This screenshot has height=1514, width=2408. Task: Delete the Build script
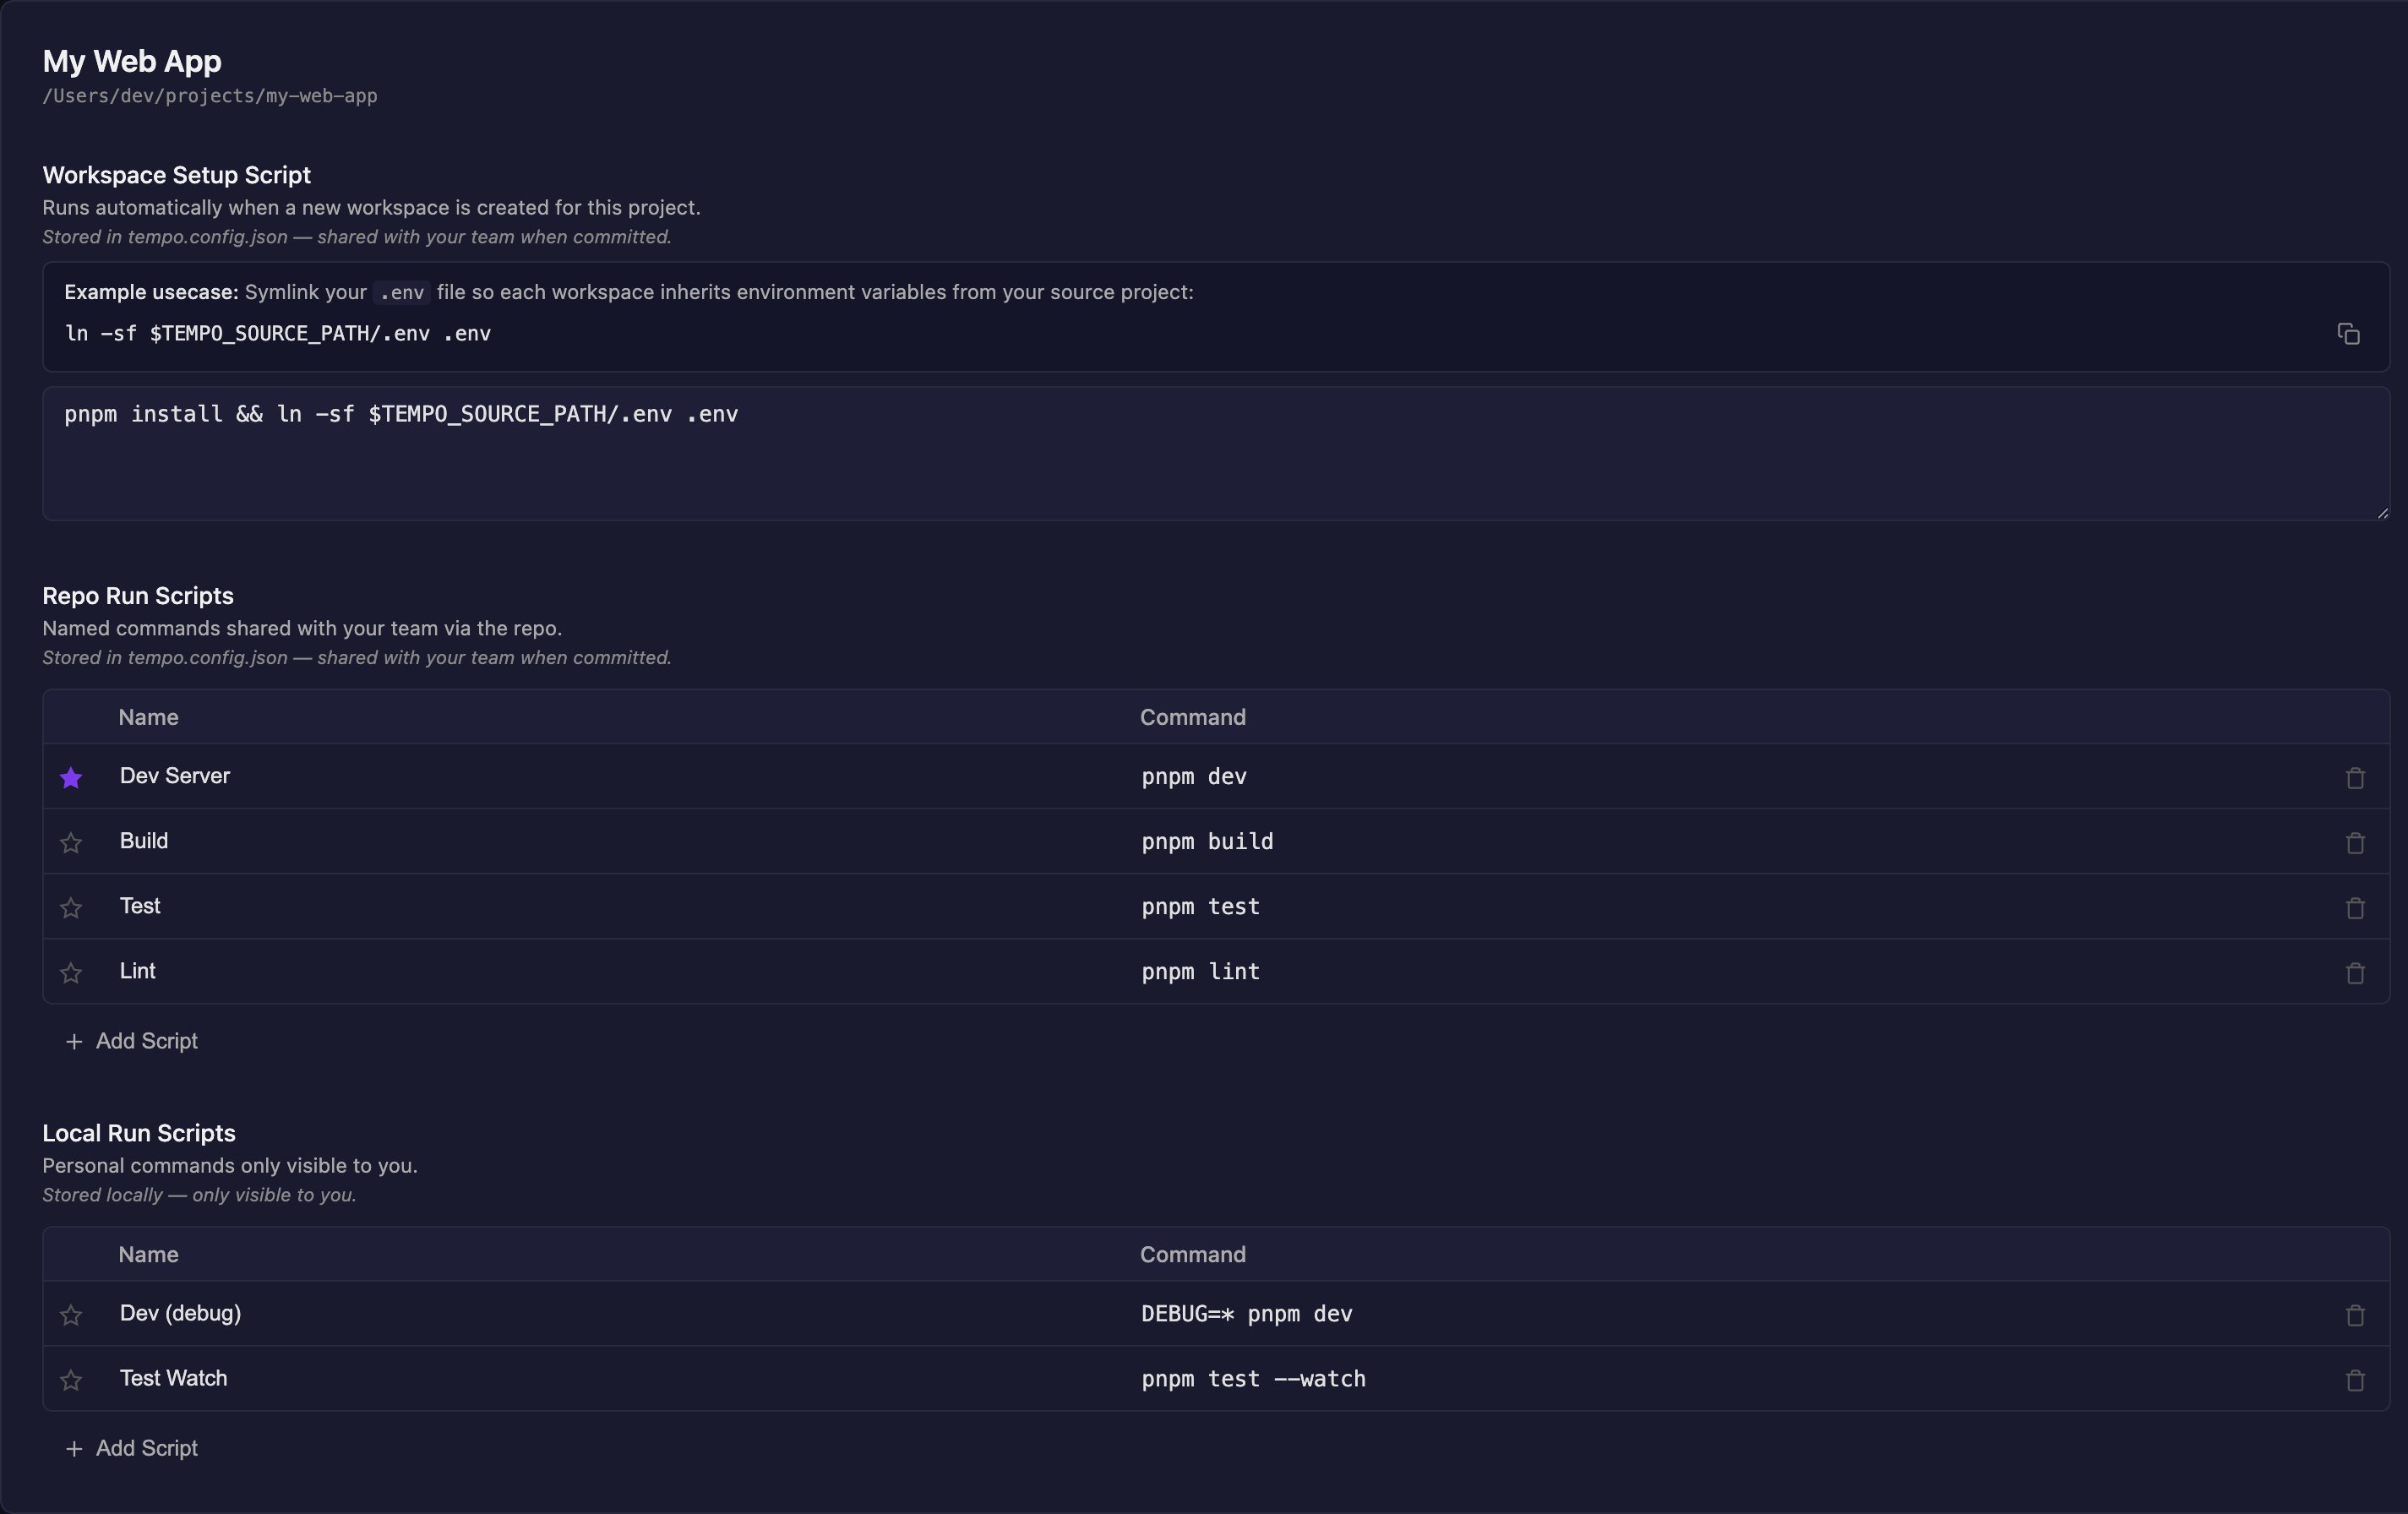[2355, 842]
